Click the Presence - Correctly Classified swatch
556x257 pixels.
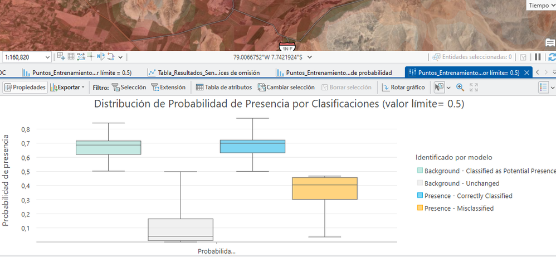tap(420, 196)
